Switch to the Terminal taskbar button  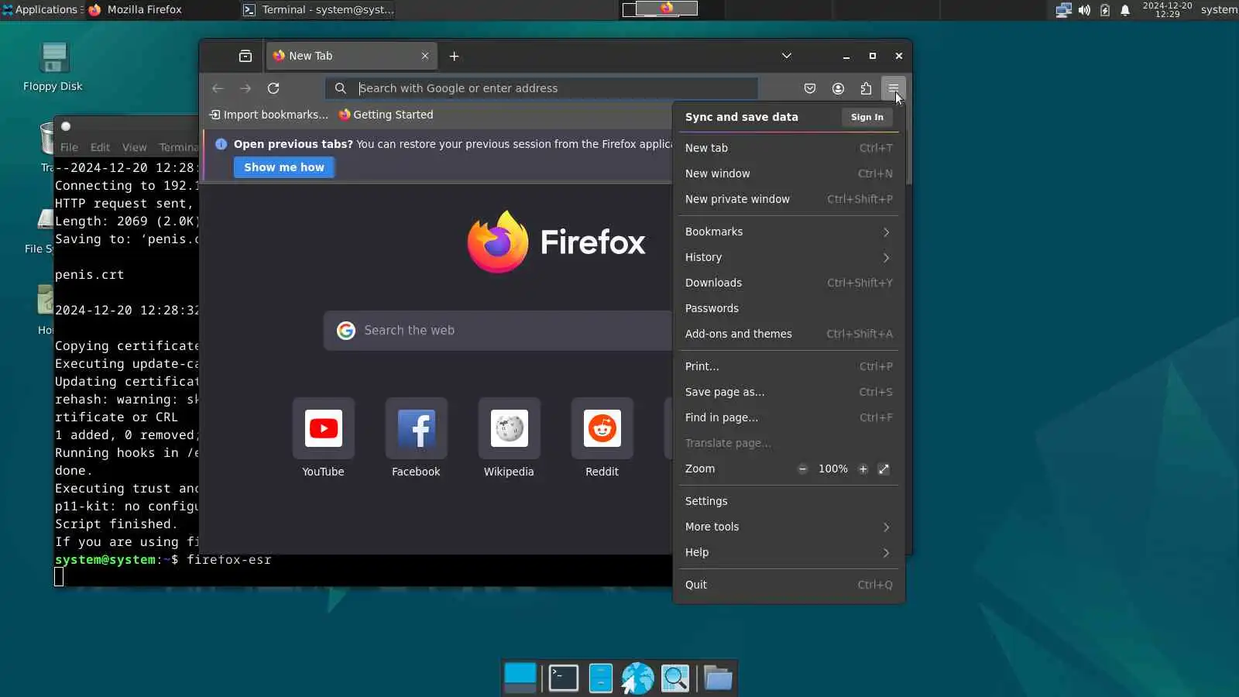318,9
